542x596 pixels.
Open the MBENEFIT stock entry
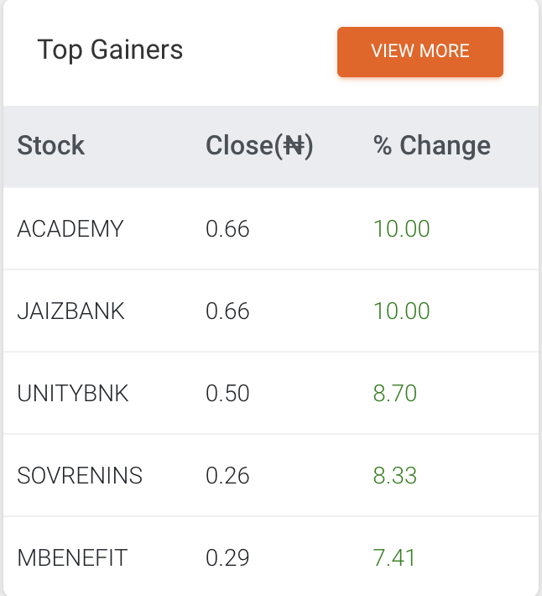point(72,558)
